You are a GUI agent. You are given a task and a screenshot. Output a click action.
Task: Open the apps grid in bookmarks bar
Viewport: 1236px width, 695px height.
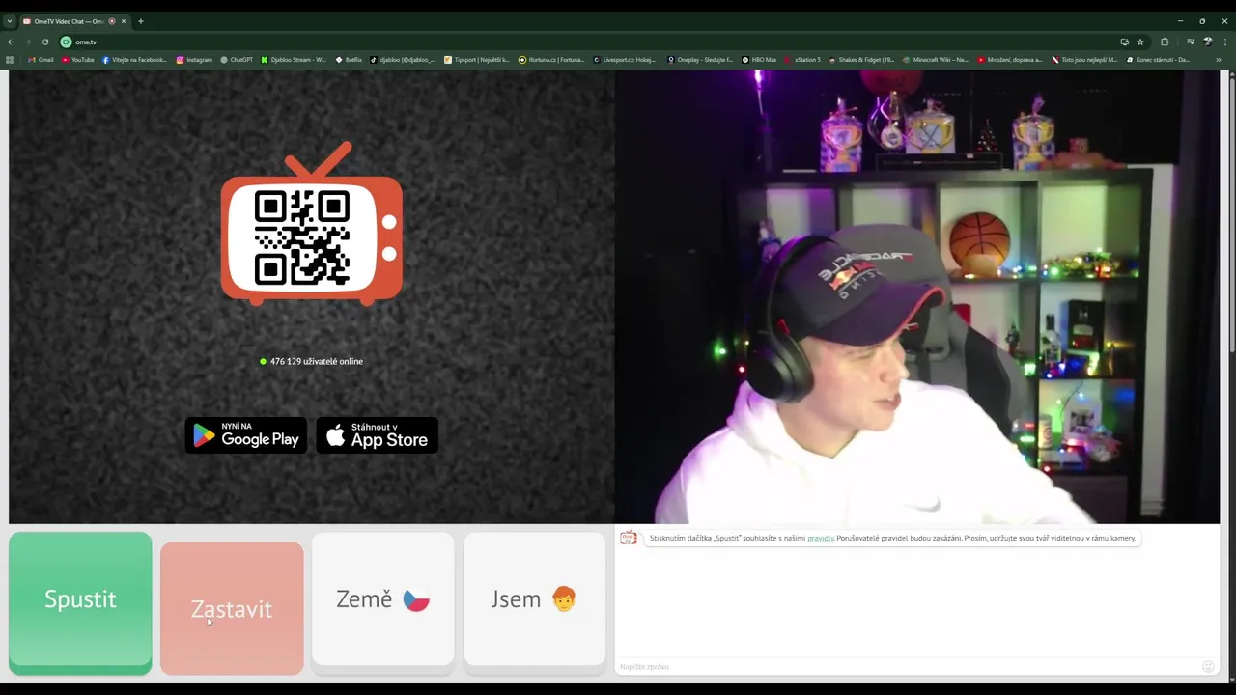click(11, 60)
